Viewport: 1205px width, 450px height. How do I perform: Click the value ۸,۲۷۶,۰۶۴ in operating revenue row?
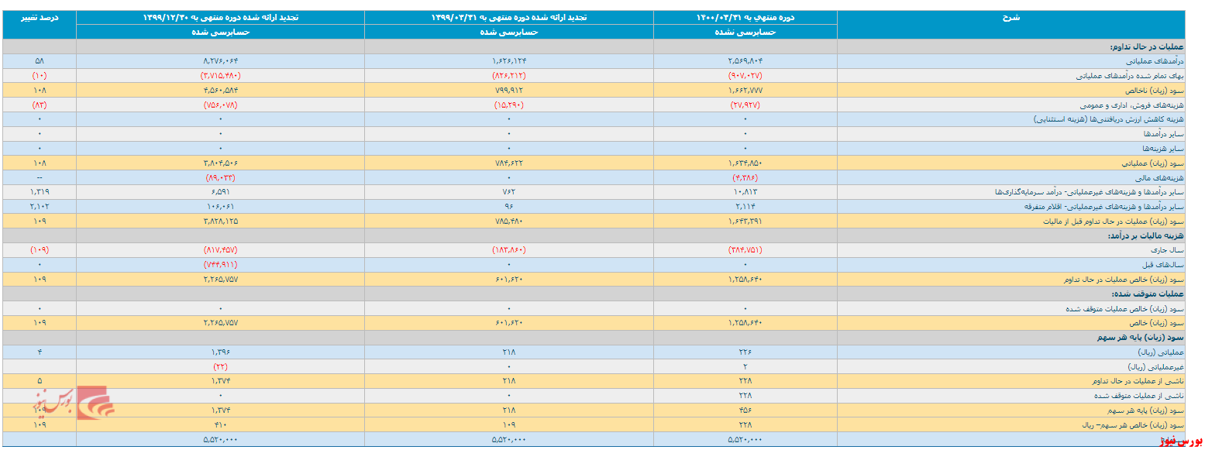(x=220, y=61)
